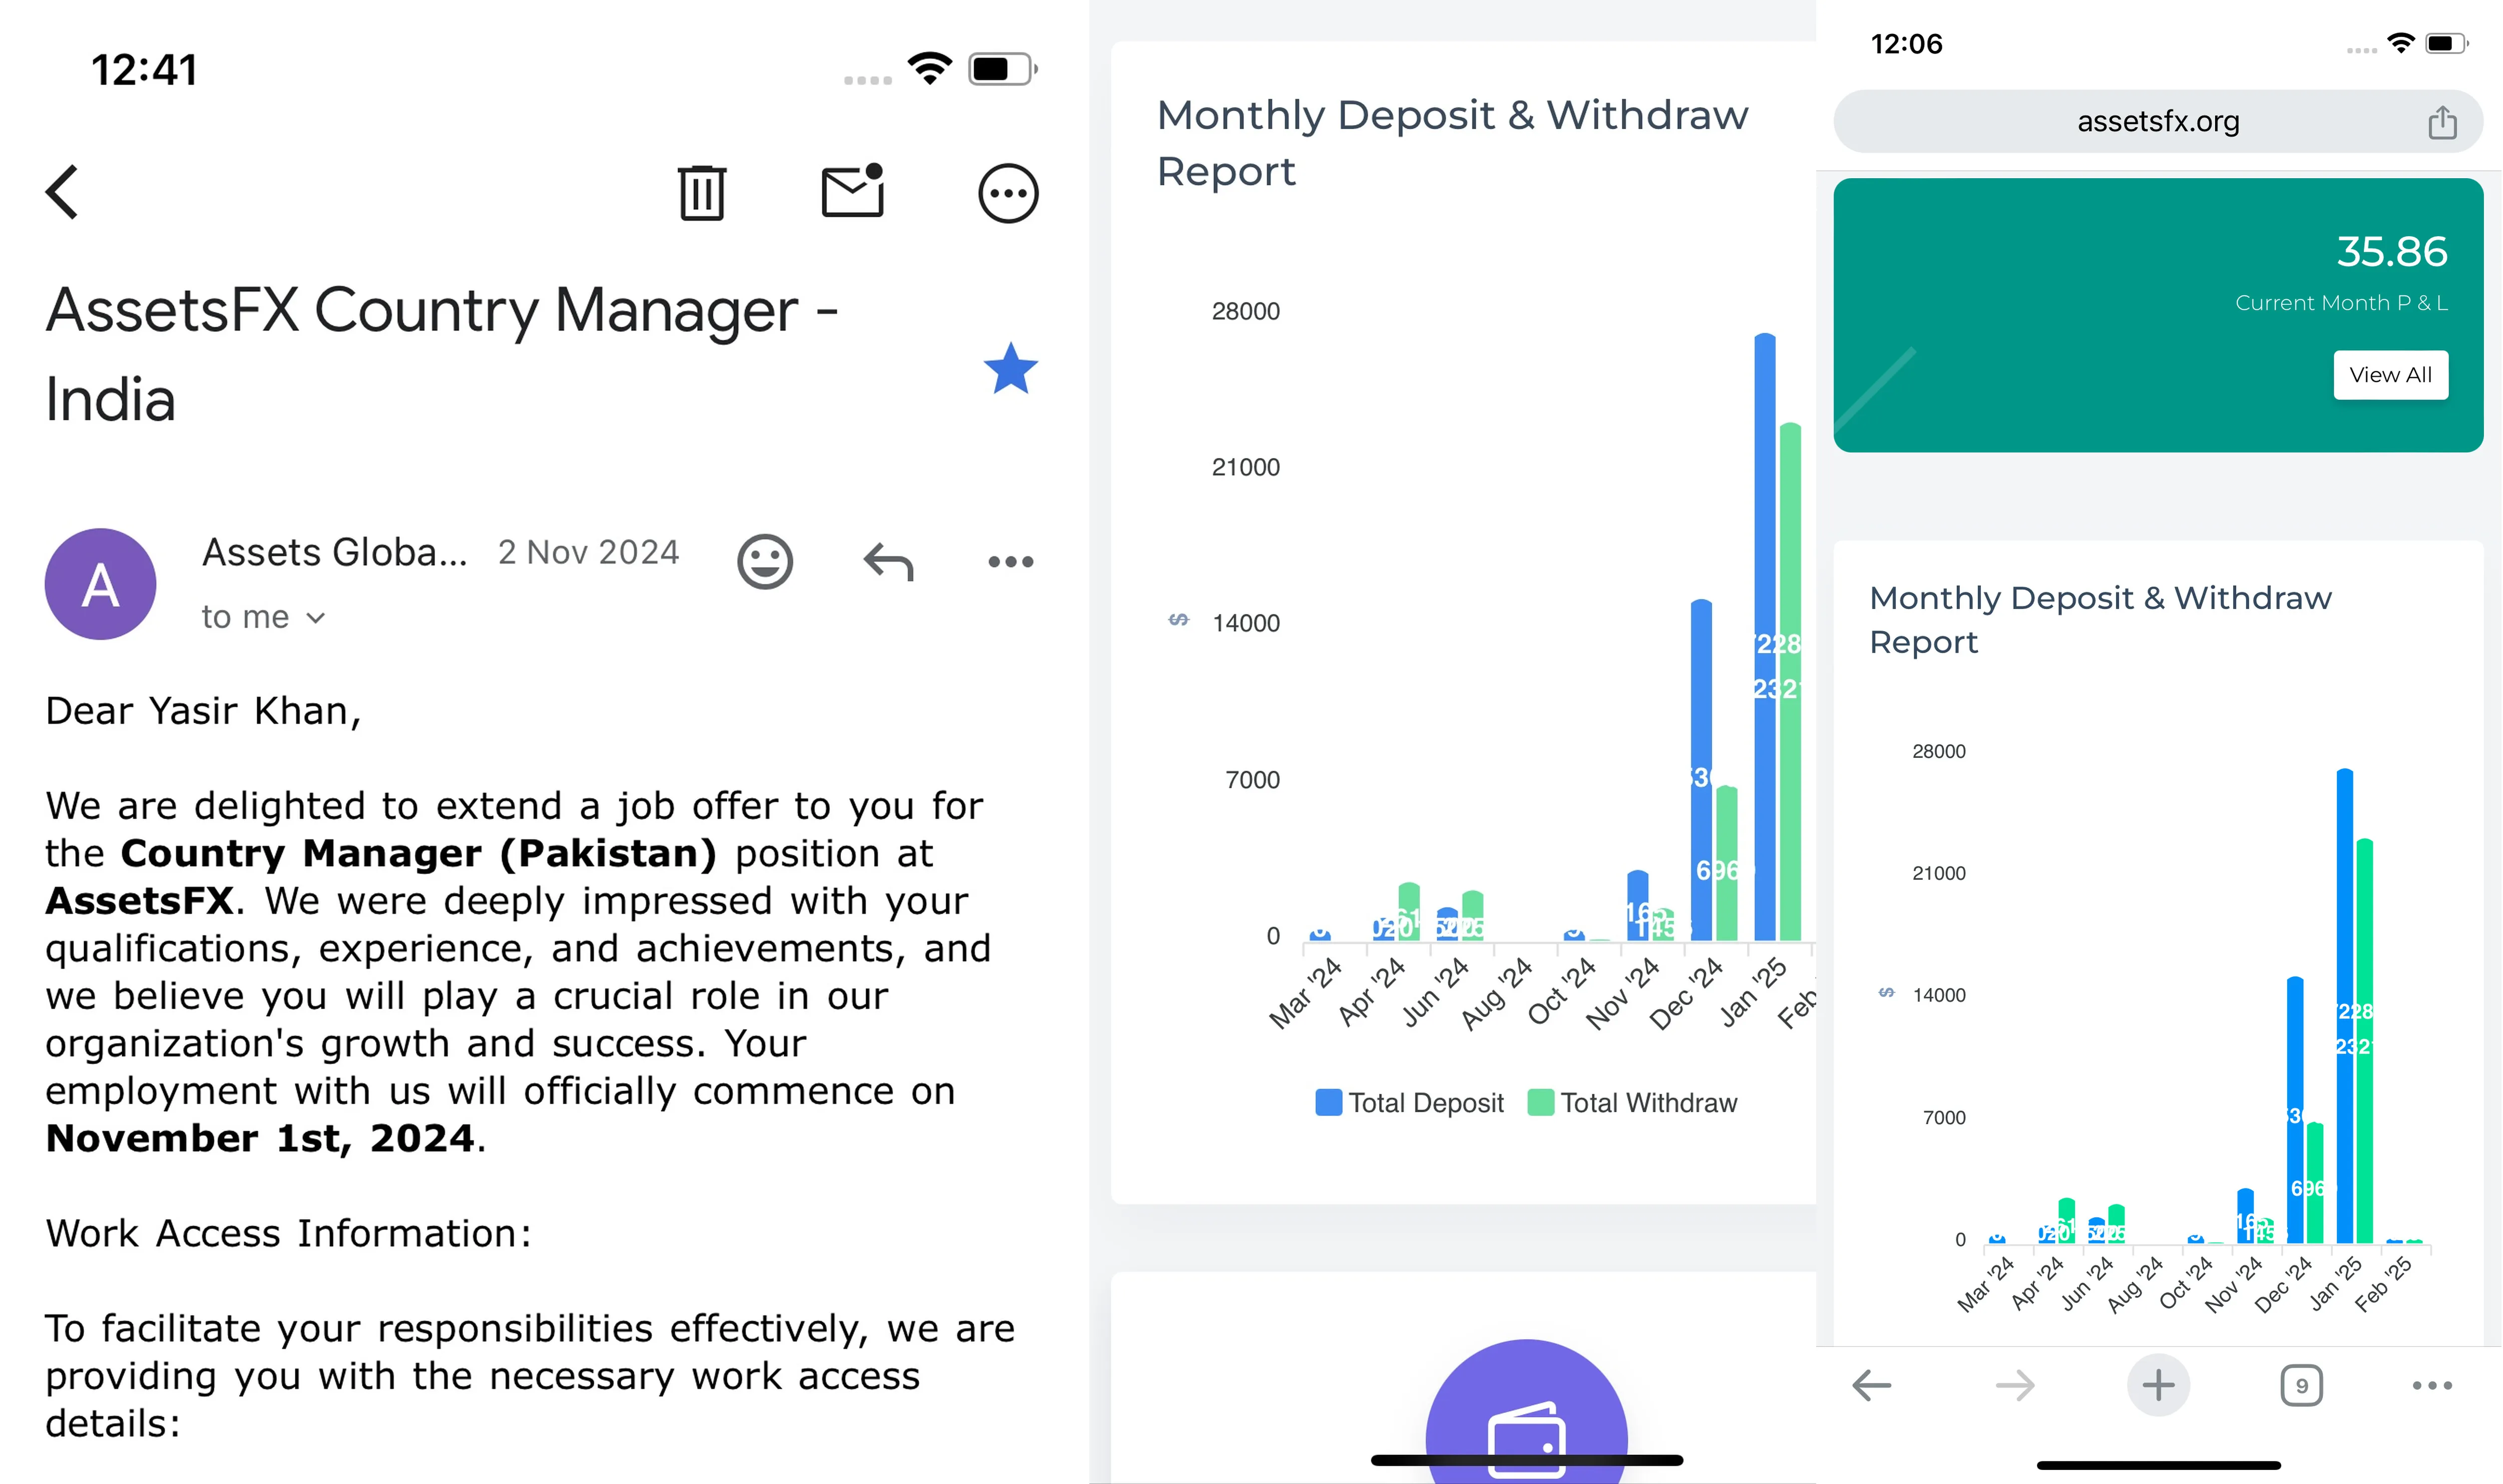Tap the 35.86 Current Month P & L value

point(2391,252)
